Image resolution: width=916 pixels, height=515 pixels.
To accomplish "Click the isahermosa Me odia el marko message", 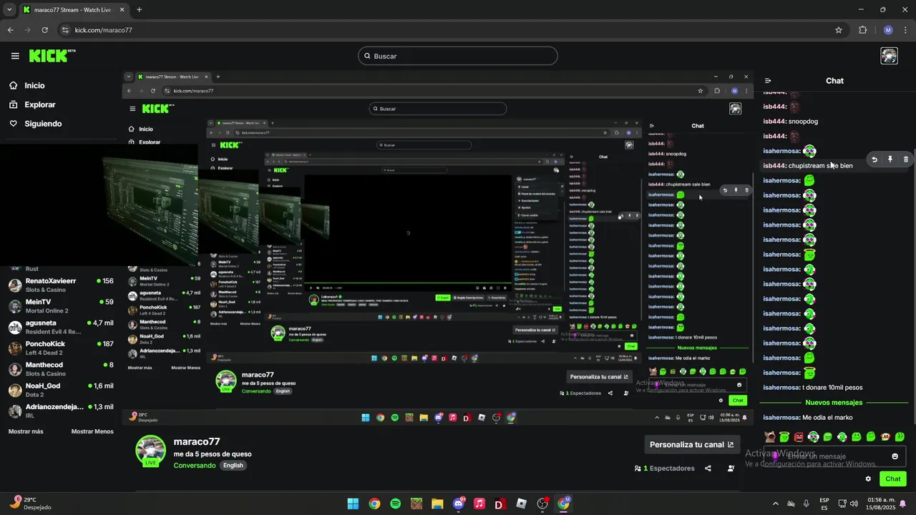I will (807, 418).
